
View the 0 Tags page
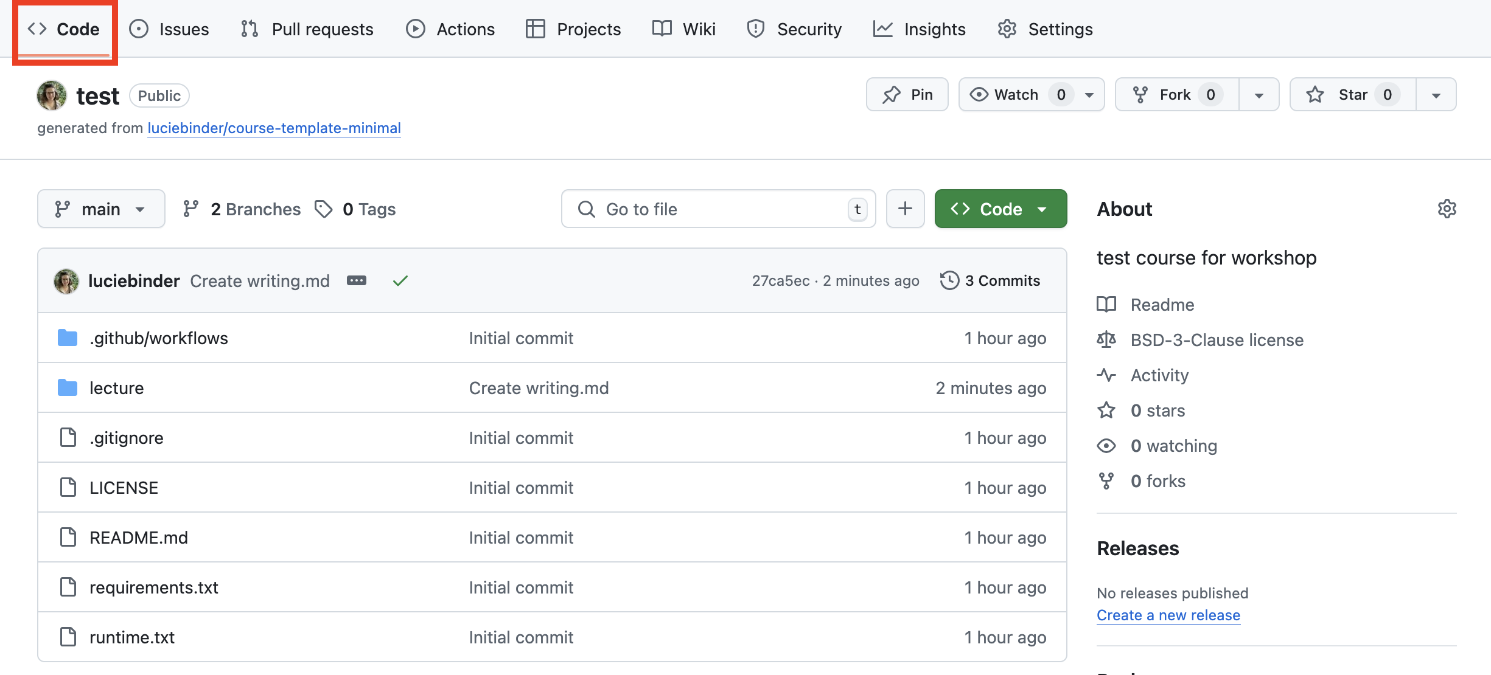tap(355, 209)
